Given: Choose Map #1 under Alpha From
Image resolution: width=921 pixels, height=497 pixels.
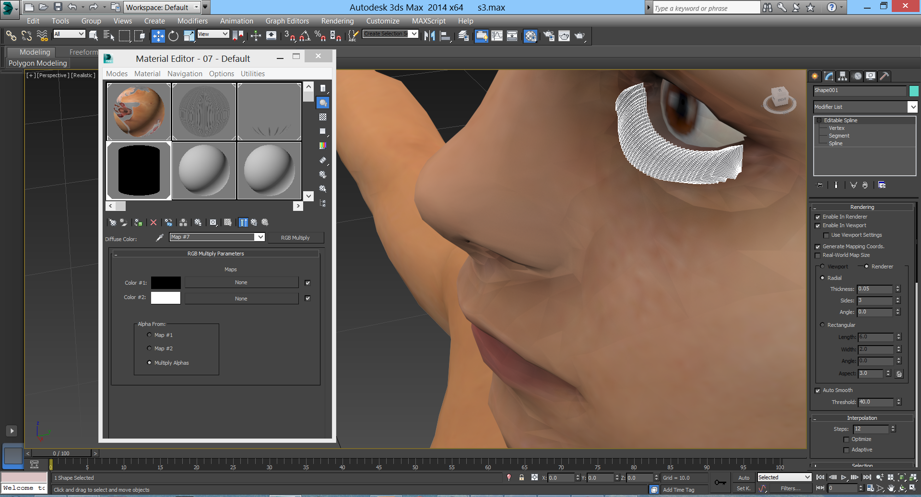Looking at the screenshot, I should tap(150, 335).
